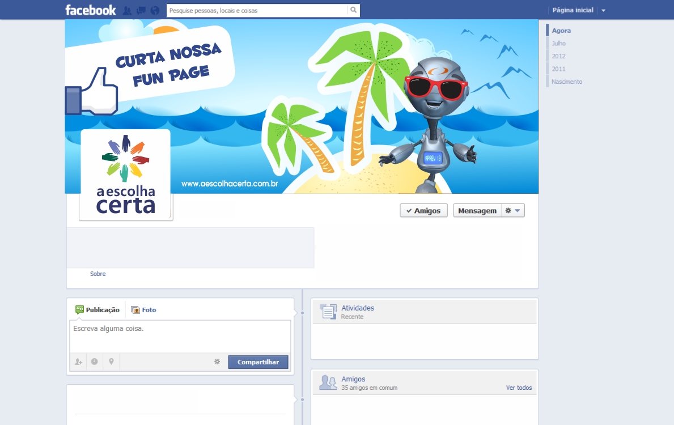Image resolution: width=674 pixels, height=425 pixels.
Task: Focus the Escreva alguma coisa text box
Action: click(180, 337)
